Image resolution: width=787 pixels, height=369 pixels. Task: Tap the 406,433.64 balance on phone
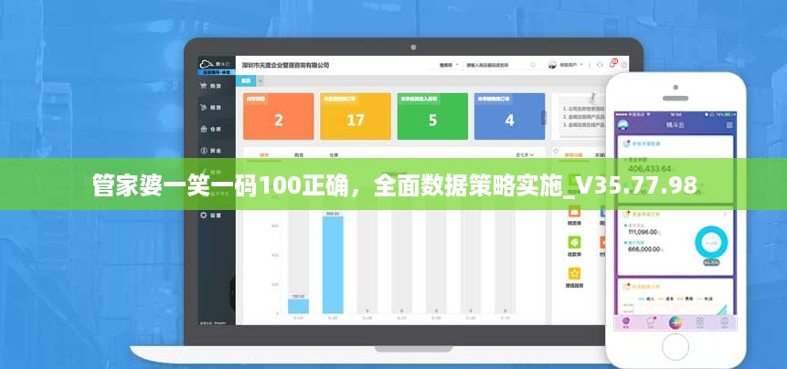point(649,168)
